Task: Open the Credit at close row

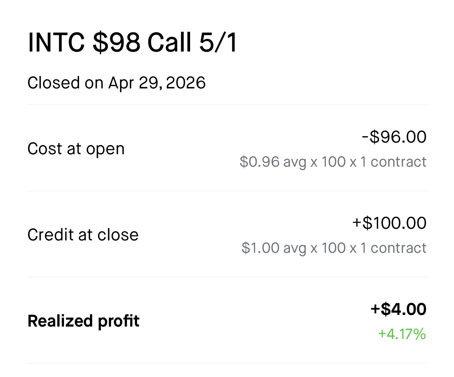Action: coord(227,234)
